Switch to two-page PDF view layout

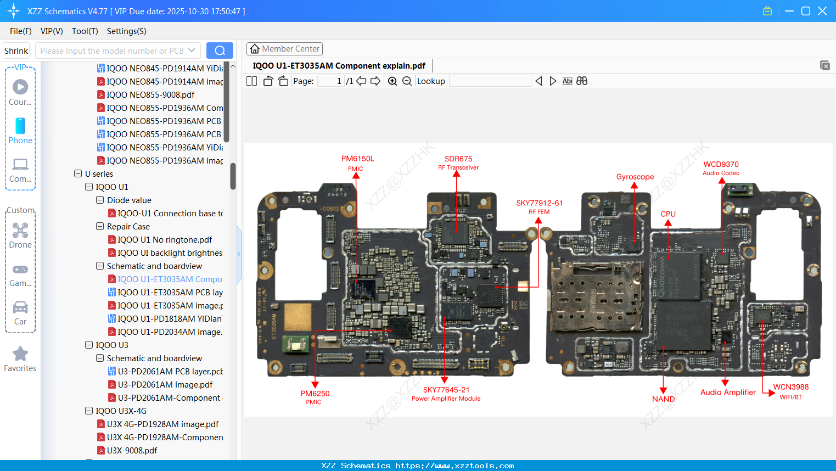[251, 81]
